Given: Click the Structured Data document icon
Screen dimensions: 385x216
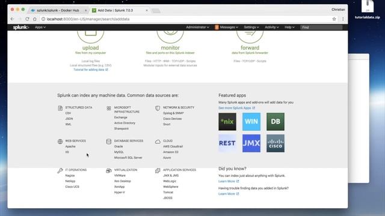Looking at the screenshot, I should click(60, 108).
